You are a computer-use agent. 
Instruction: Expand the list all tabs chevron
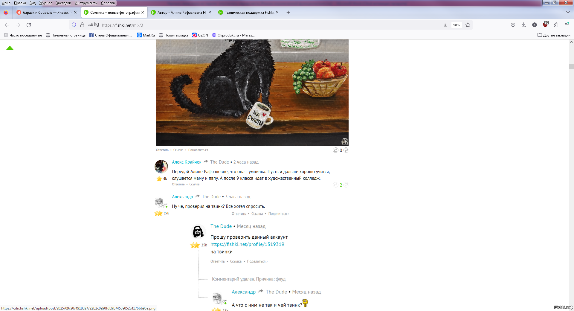click(x=568, y=12)
